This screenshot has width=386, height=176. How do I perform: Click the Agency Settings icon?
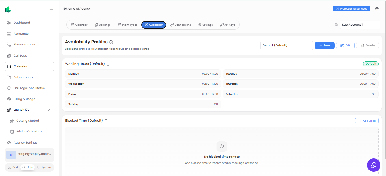9,143
